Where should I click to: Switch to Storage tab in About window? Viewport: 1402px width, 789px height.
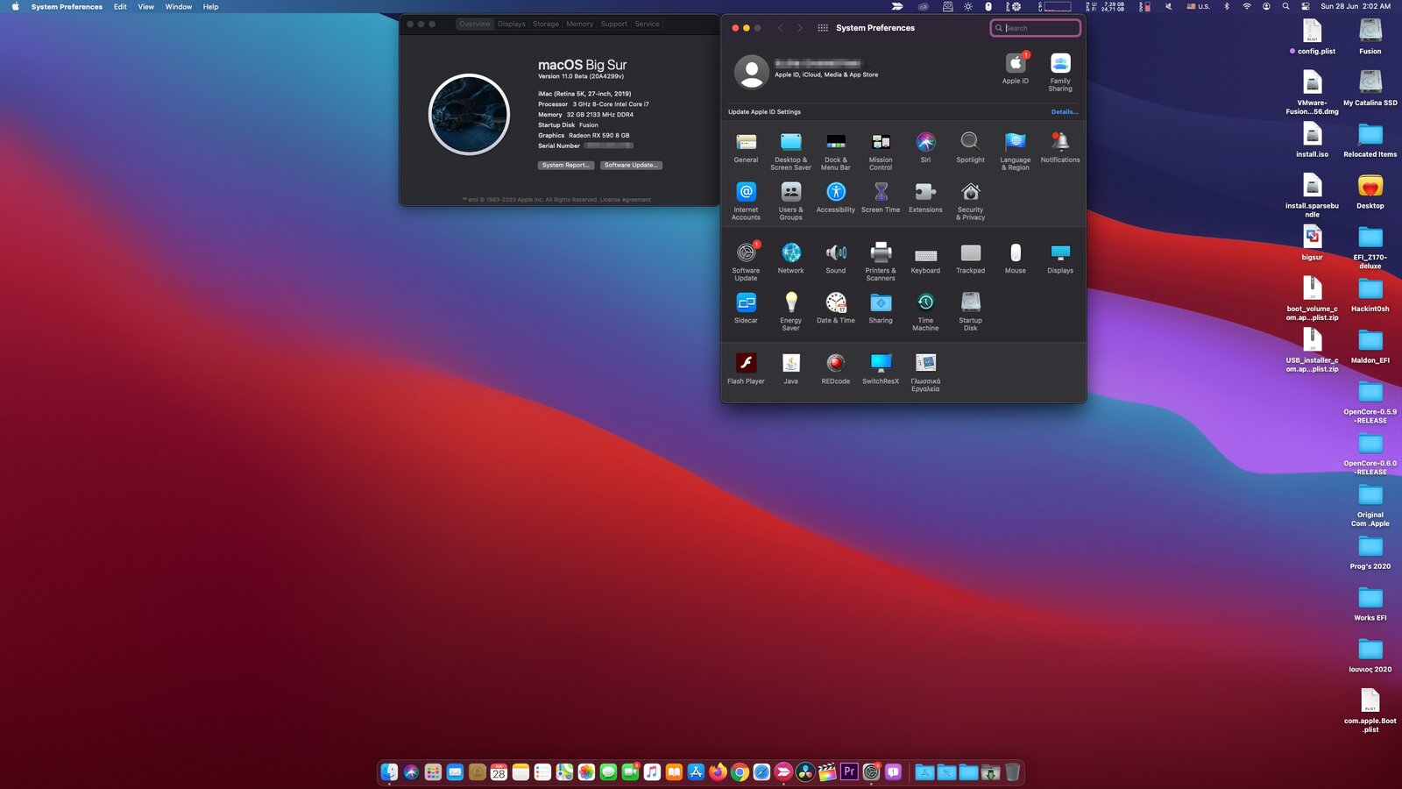pyautogui.click(x=546, y=24)
